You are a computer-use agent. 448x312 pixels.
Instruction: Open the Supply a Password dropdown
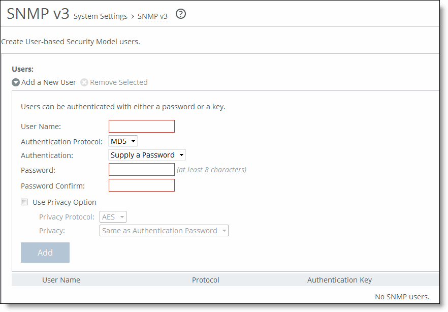(x=146, y=154)
